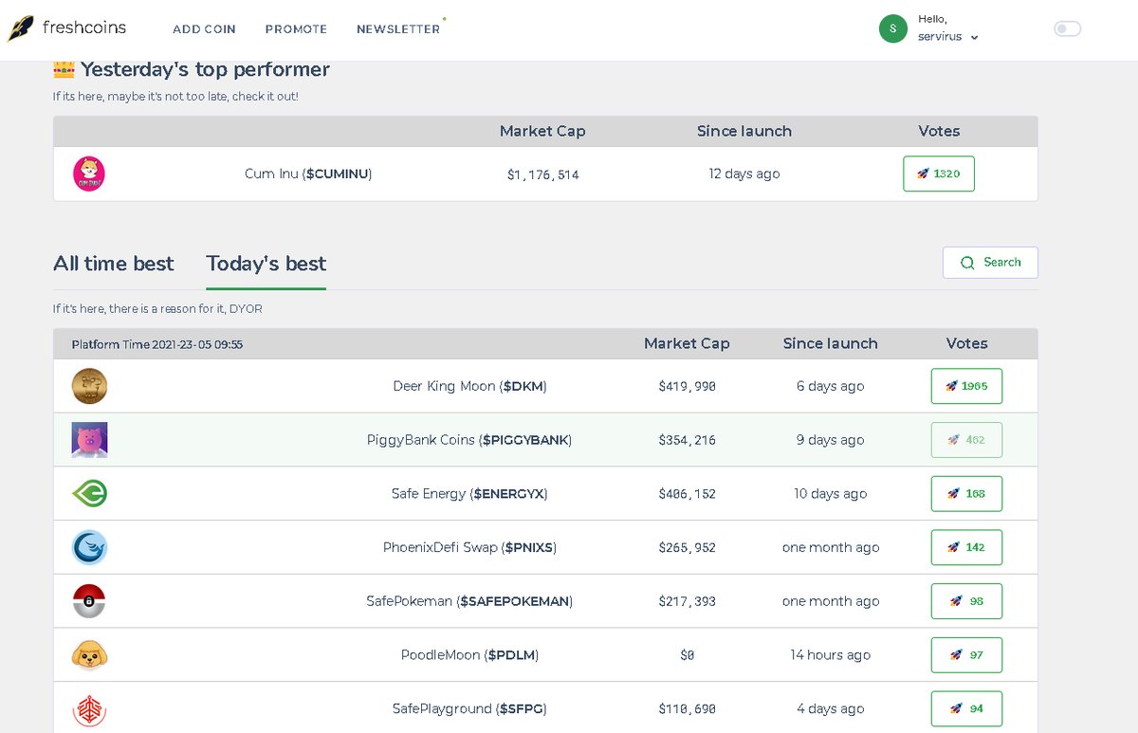The image size is (1138, 733).
Task: Click the Cum Inu coin logo
Action: coord(89,174)
